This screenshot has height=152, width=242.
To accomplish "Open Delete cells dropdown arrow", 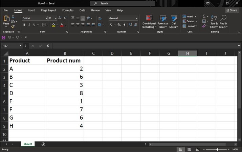I will pyautogui.click(x=196, y=21).
